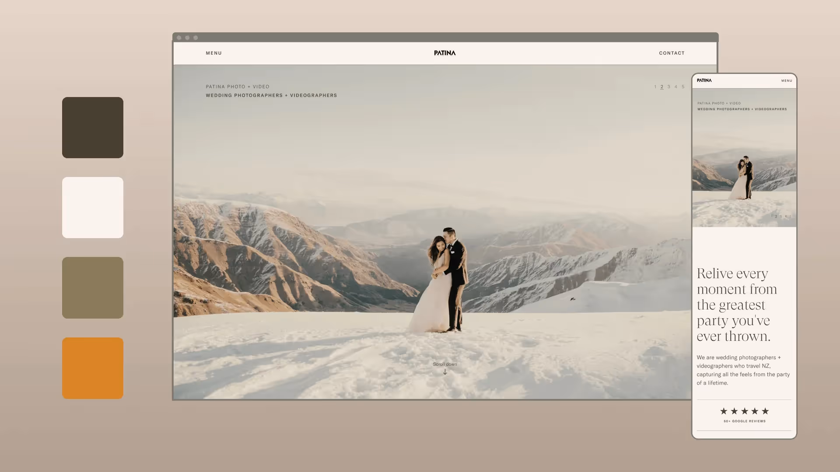Click the third star of the five-star rating
Screen dimensions: 840x472
tap(744, 411)
